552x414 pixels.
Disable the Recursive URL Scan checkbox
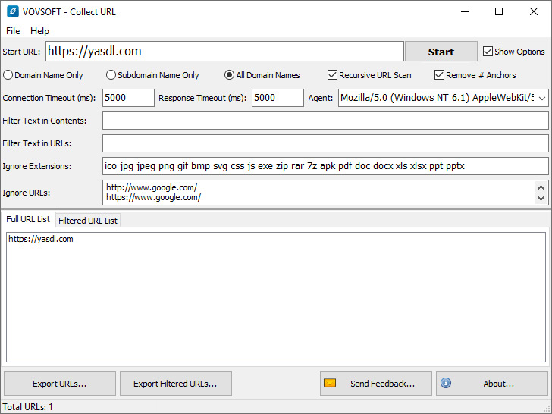tap(332, 75)
